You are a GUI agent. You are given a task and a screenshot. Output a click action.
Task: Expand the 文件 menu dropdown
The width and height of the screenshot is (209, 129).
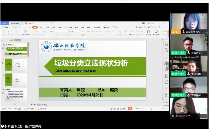[7, 27]
